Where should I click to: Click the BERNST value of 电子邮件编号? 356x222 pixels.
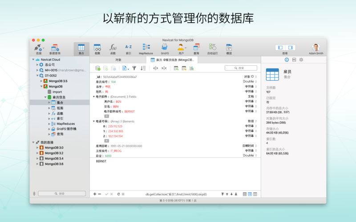(x=129, y=111)
